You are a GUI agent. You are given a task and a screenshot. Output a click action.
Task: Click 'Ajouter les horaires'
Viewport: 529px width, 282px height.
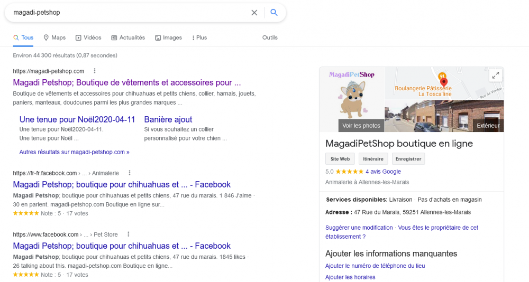click(350, 277)
